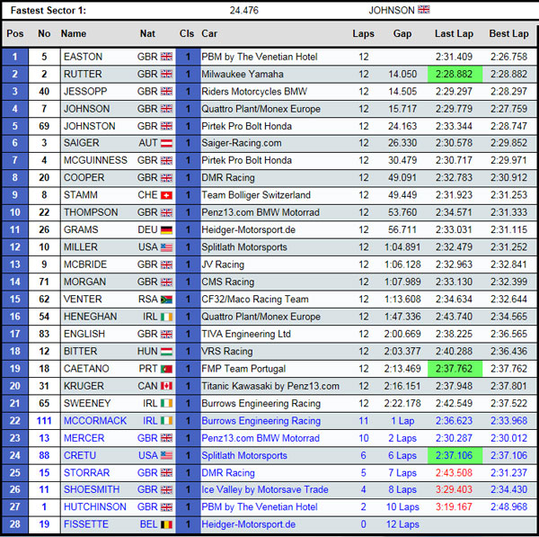This screenshot has height=537, width=539.
Task: Click rider name SWEENEY
Action: 87,404
